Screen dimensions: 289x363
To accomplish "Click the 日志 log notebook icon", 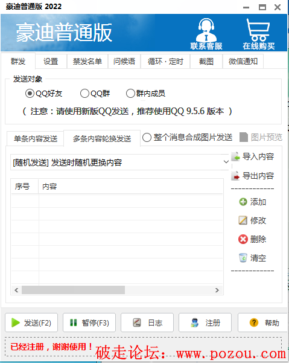I will pyautogui.click(x=137, y=323).
